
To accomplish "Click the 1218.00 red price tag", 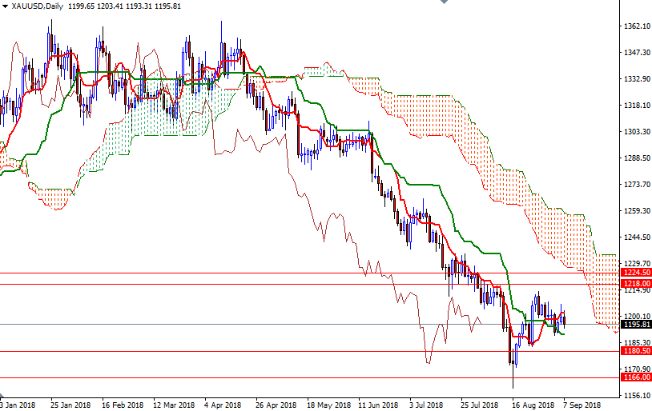I will click(x=637, y=284).
